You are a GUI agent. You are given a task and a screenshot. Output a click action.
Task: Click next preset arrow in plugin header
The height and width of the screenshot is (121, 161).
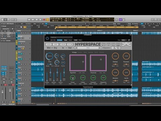pos(54,40)
